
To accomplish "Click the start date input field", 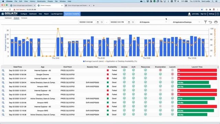I will 87,22.
